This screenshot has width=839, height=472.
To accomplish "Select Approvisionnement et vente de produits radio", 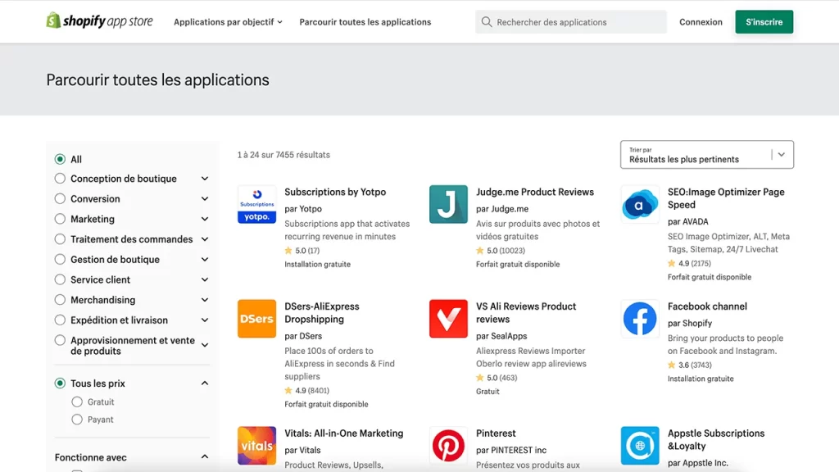I will point(60,340).
